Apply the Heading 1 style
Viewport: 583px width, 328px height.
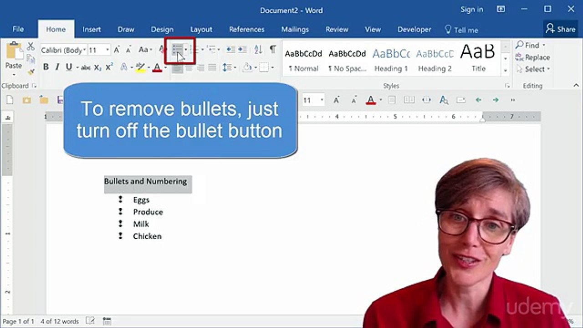[391, 59]
